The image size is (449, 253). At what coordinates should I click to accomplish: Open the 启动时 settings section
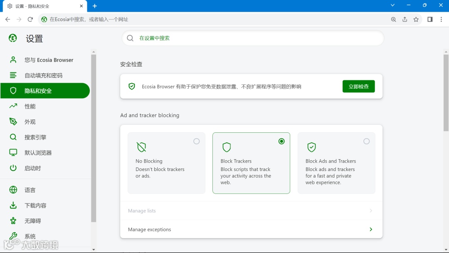[x=45, y=168]
